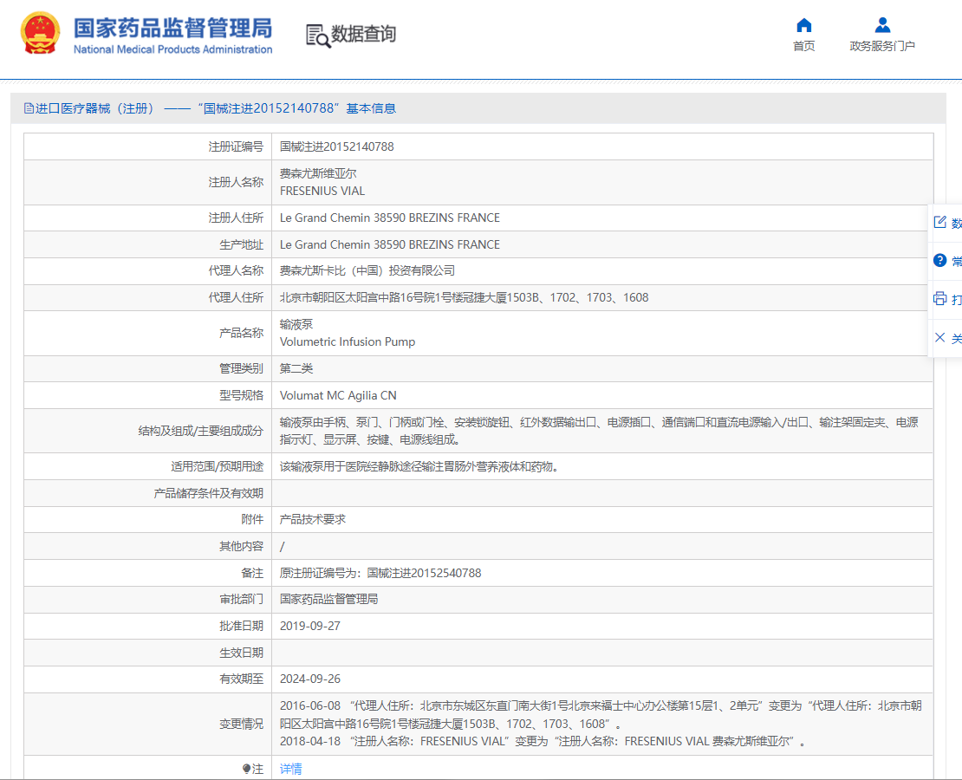Click the 有效期至 row label
The height and width of the screenshot is (780, 962).
point(241,679)
